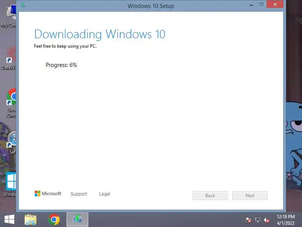Click the muted volume speaker icon
The height and width of the screenshot is (227, 302).
point(267,220)
